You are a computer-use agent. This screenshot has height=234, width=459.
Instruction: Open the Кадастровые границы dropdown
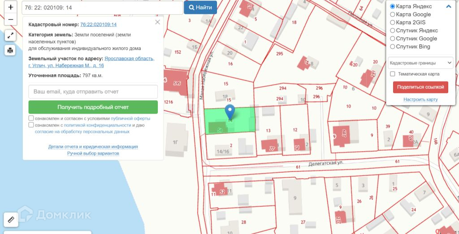click(x=420, y=63)
